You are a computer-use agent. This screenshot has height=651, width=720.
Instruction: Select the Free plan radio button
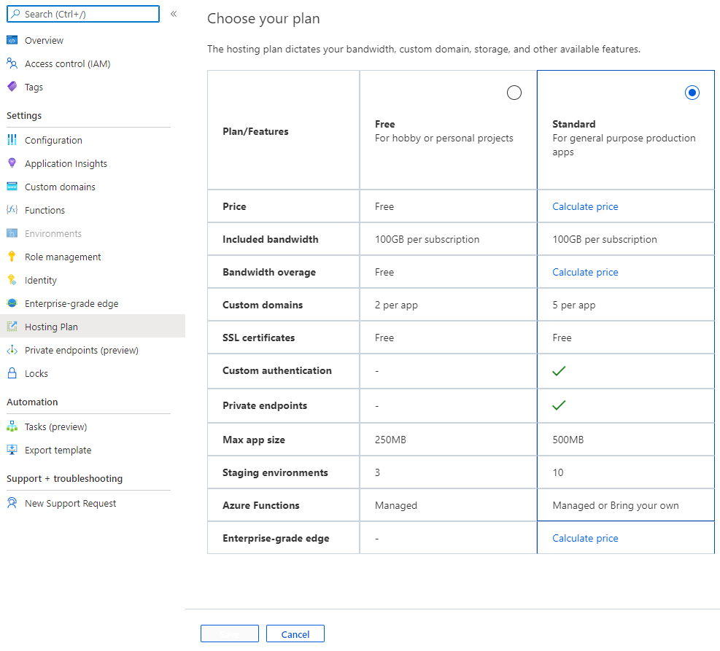[514, 93]
